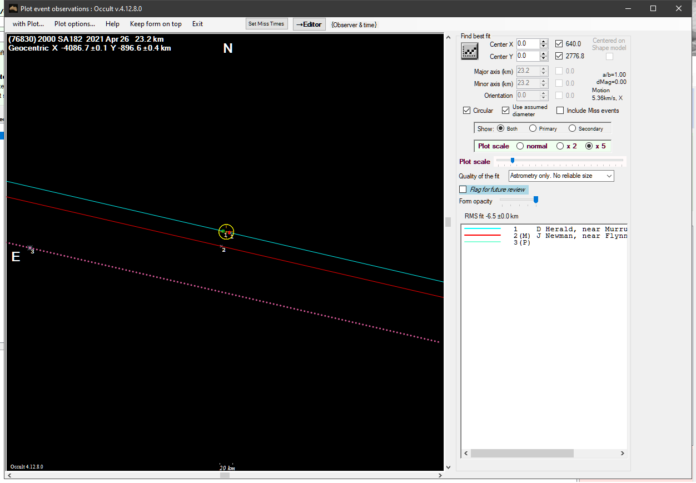This screenshot has height=483, width=696.
Task: Choose Exit from the menu bar
Action: [x=197, y=24]
